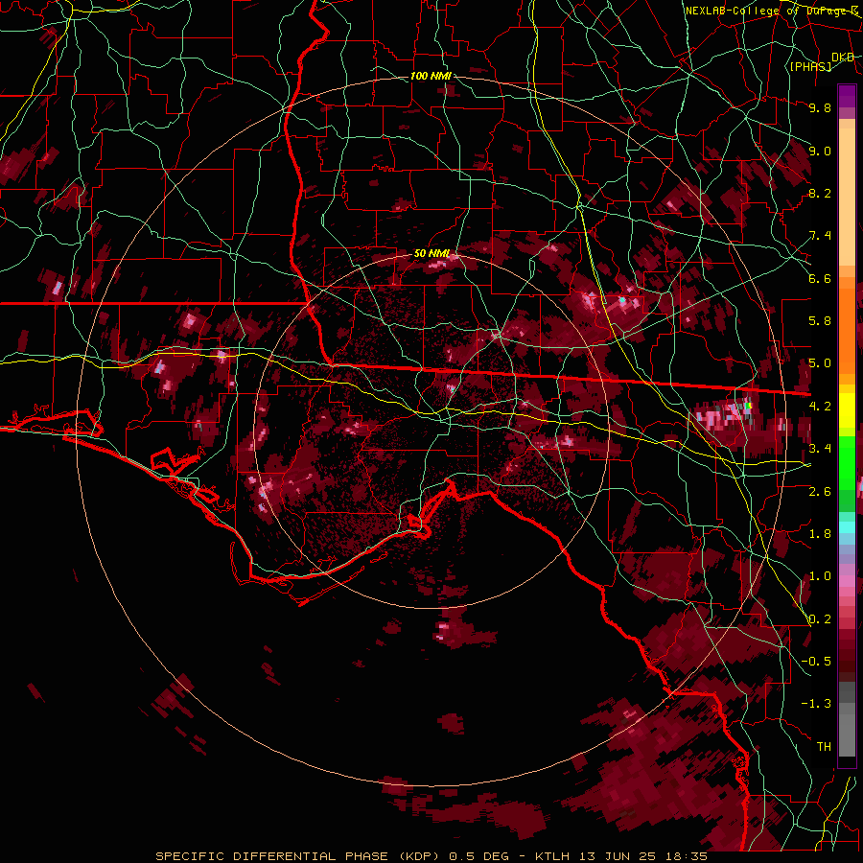Click the 7.4 scale label

pyautogui.click(x=820, y=236)
